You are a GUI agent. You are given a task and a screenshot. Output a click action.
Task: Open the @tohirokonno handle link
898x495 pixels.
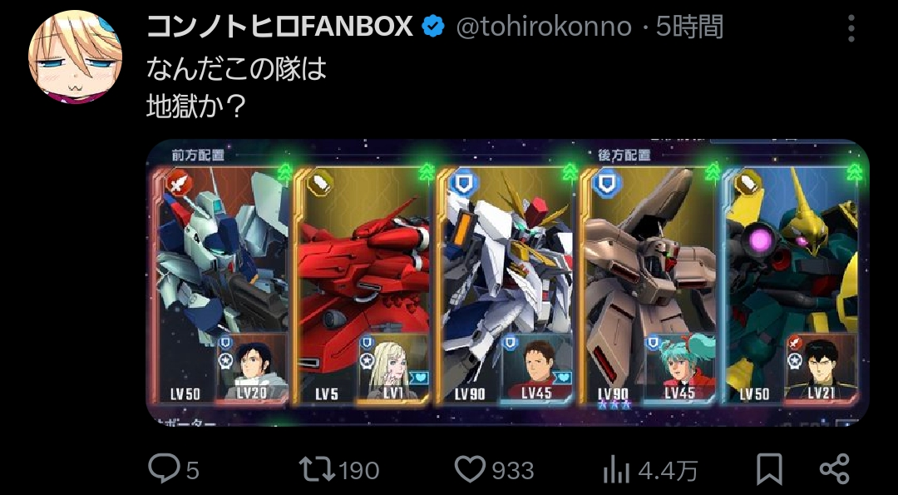pyautogui.click(x=544, y=27)
